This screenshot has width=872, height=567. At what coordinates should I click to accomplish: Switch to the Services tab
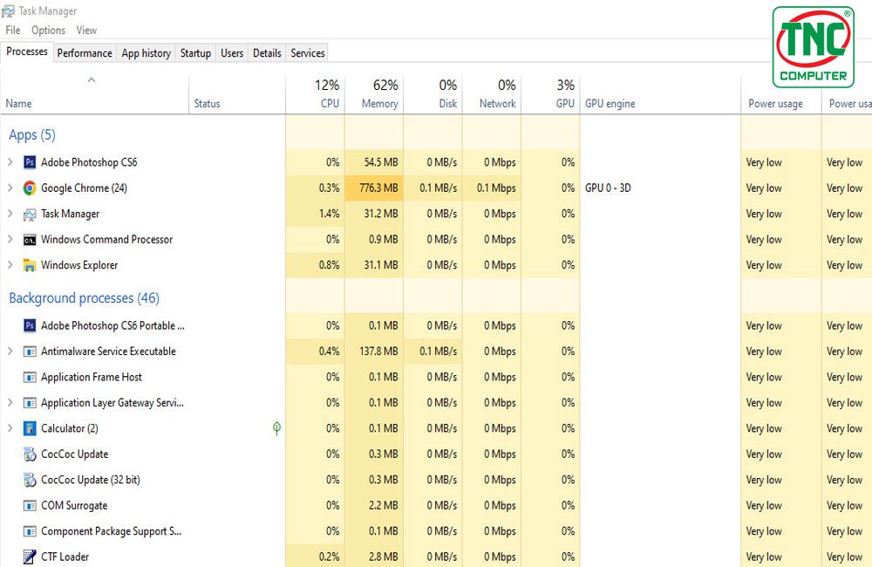(308, 53)
